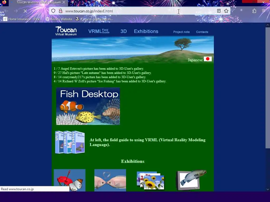
Task: Open the Fish Desktop banner
Action: point(88,106)
